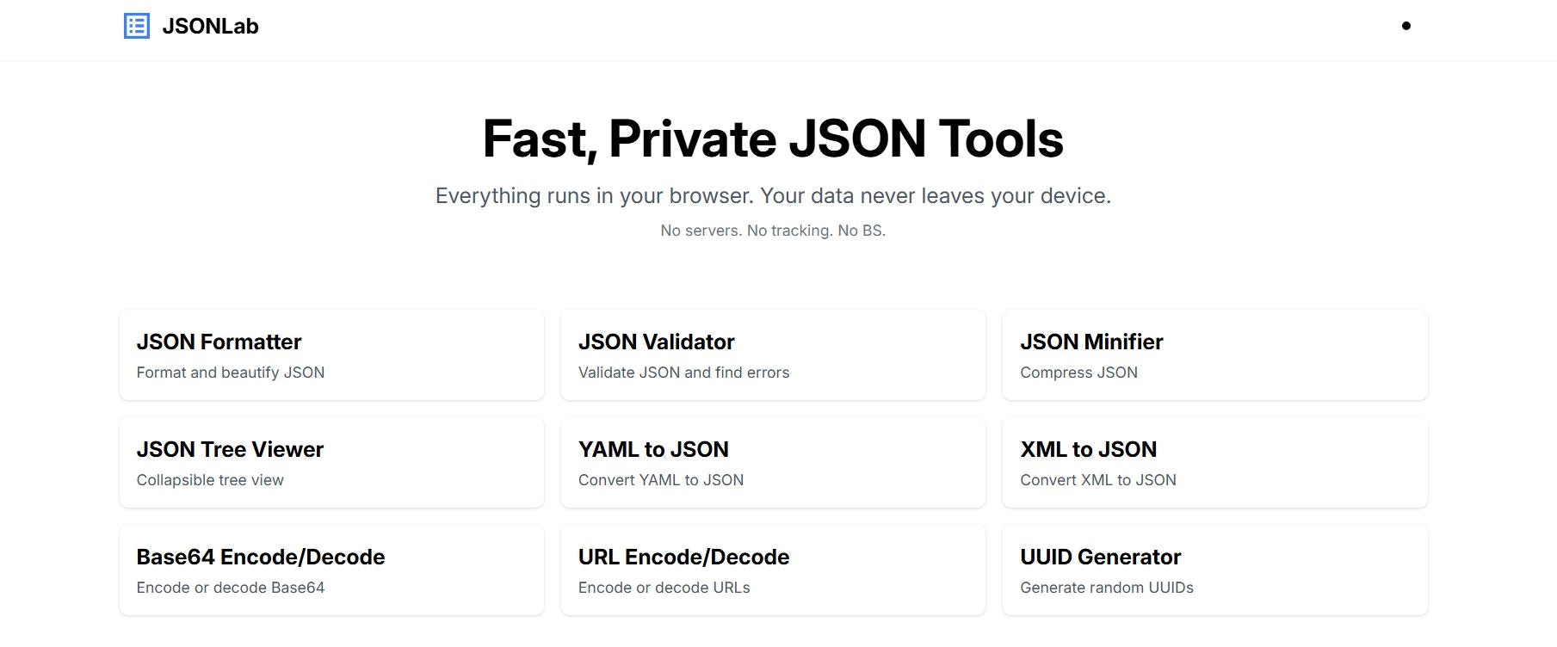
Task: Click 'Format and beautify JSON' subtitle
Action: (231, 373)
